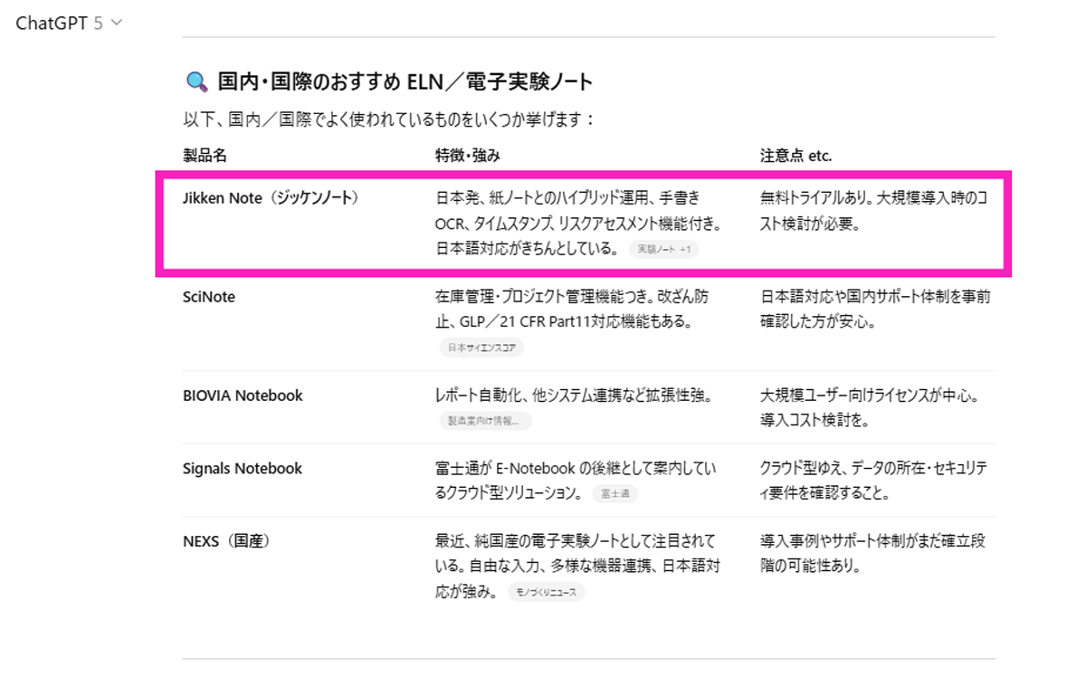Click the 注意点 etc. column header
The width and height of the screenshot is (1086, 677).
[x=795, y=156]
